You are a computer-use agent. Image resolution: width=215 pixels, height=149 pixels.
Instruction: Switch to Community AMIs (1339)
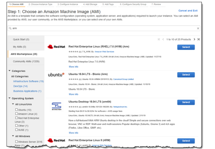click(26, 61)
